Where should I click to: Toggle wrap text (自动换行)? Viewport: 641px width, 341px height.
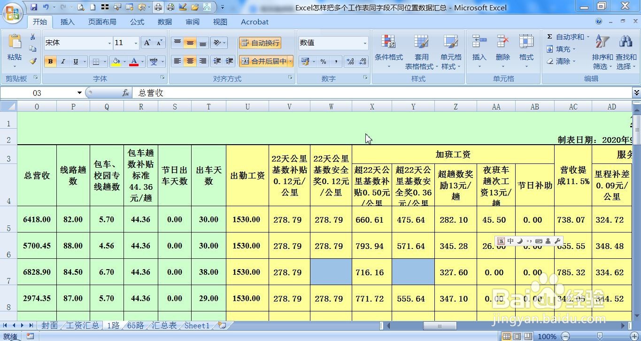point(260,42)
